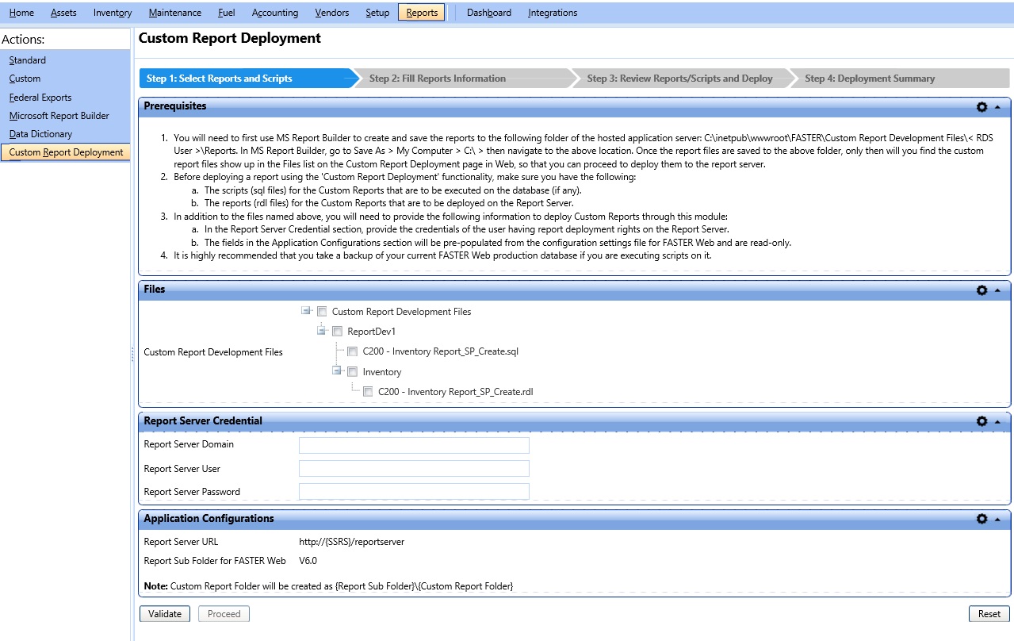Click C200 - Inventory Report_SP_Create.sql file name

[x=441, y=351]
